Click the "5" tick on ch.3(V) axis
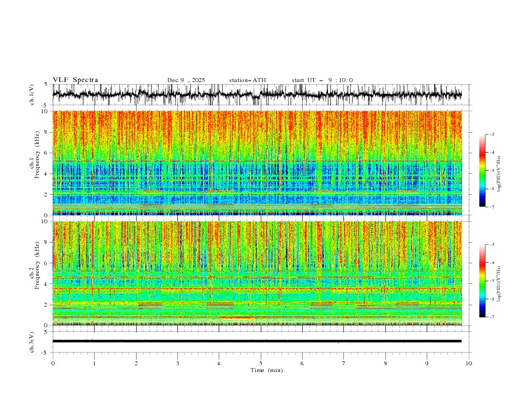The image size is (528, 408). point(46,331)
